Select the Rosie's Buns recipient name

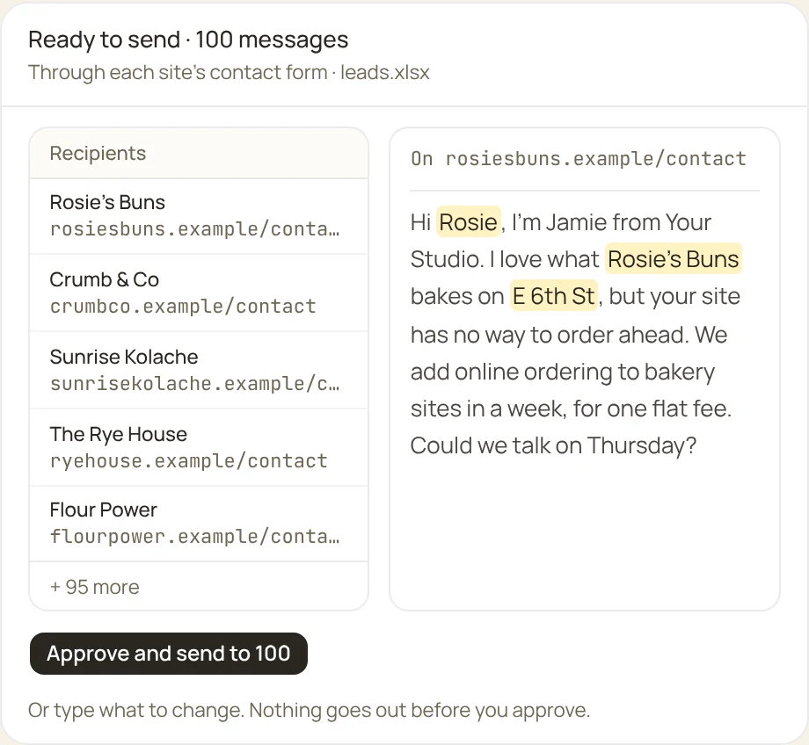[x=107, y=202]
